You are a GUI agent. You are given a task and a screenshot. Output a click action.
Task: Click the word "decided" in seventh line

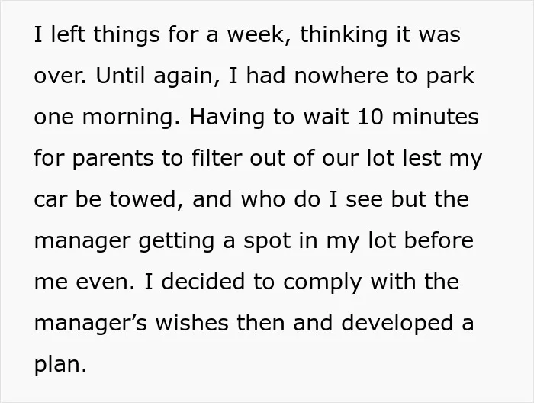(203, 282)
